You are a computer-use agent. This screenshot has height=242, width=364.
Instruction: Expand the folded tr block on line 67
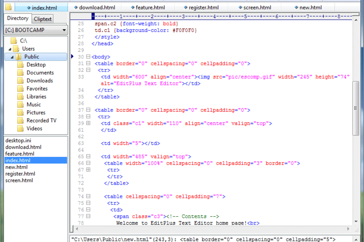coord(88,169)
